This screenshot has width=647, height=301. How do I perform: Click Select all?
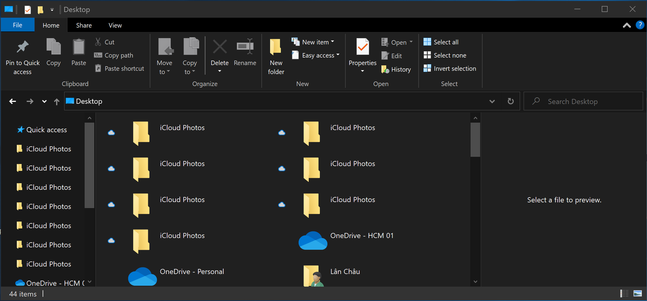pyautogui.click(x=441, y=42)
